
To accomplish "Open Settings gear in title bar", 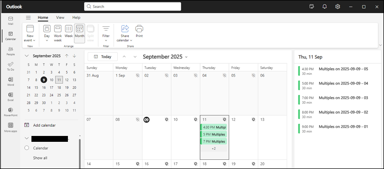I will click(338, 7).
